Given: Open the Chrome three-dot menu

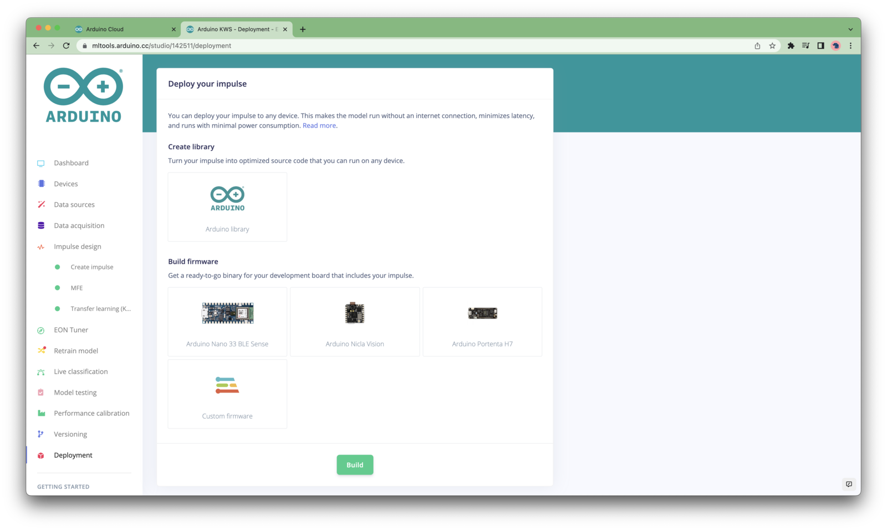Looking at the screenshot, I should click(850, 45).
